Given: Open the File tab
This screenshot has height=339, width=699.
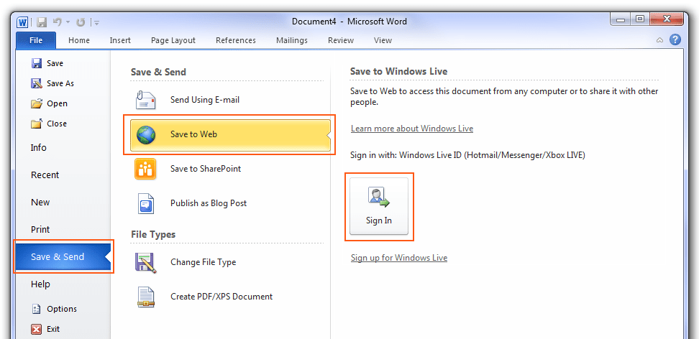Looking at the screenshot, I should [x=36, y=40].
